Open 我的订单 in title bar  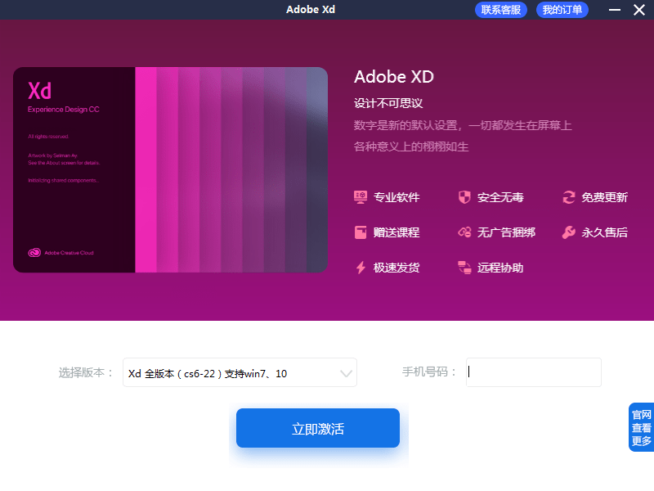click(562, 10)
